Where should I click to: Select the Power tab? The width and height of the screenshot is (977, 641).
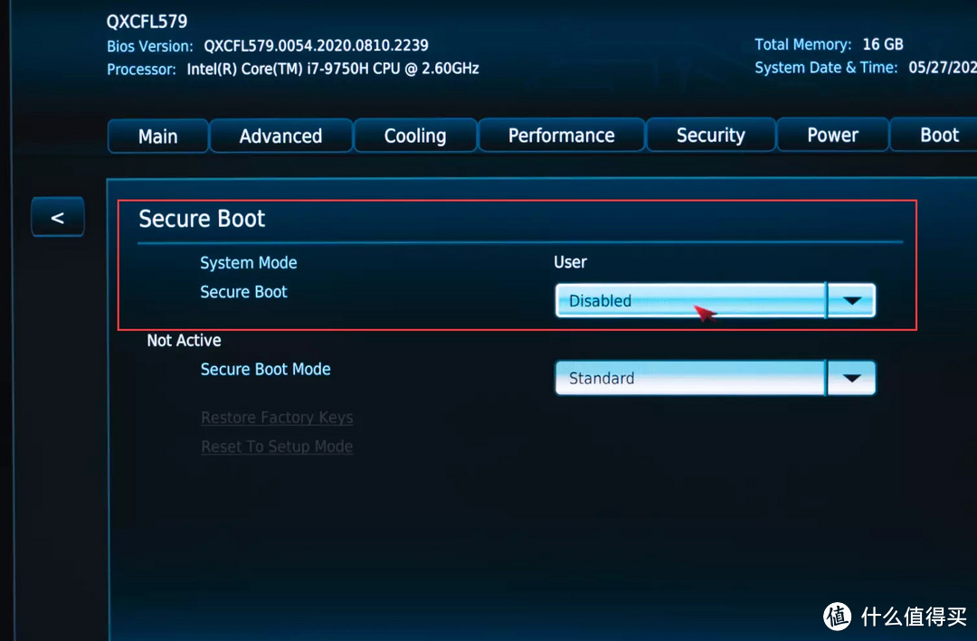[832, 135]
